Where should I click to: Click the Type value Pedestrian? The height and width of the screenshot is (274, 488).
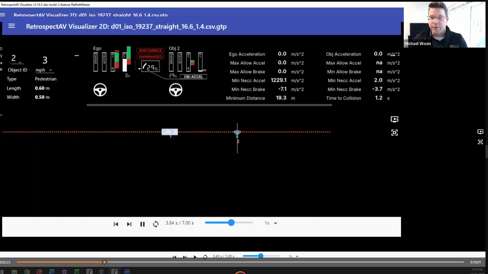pos(46,79)
